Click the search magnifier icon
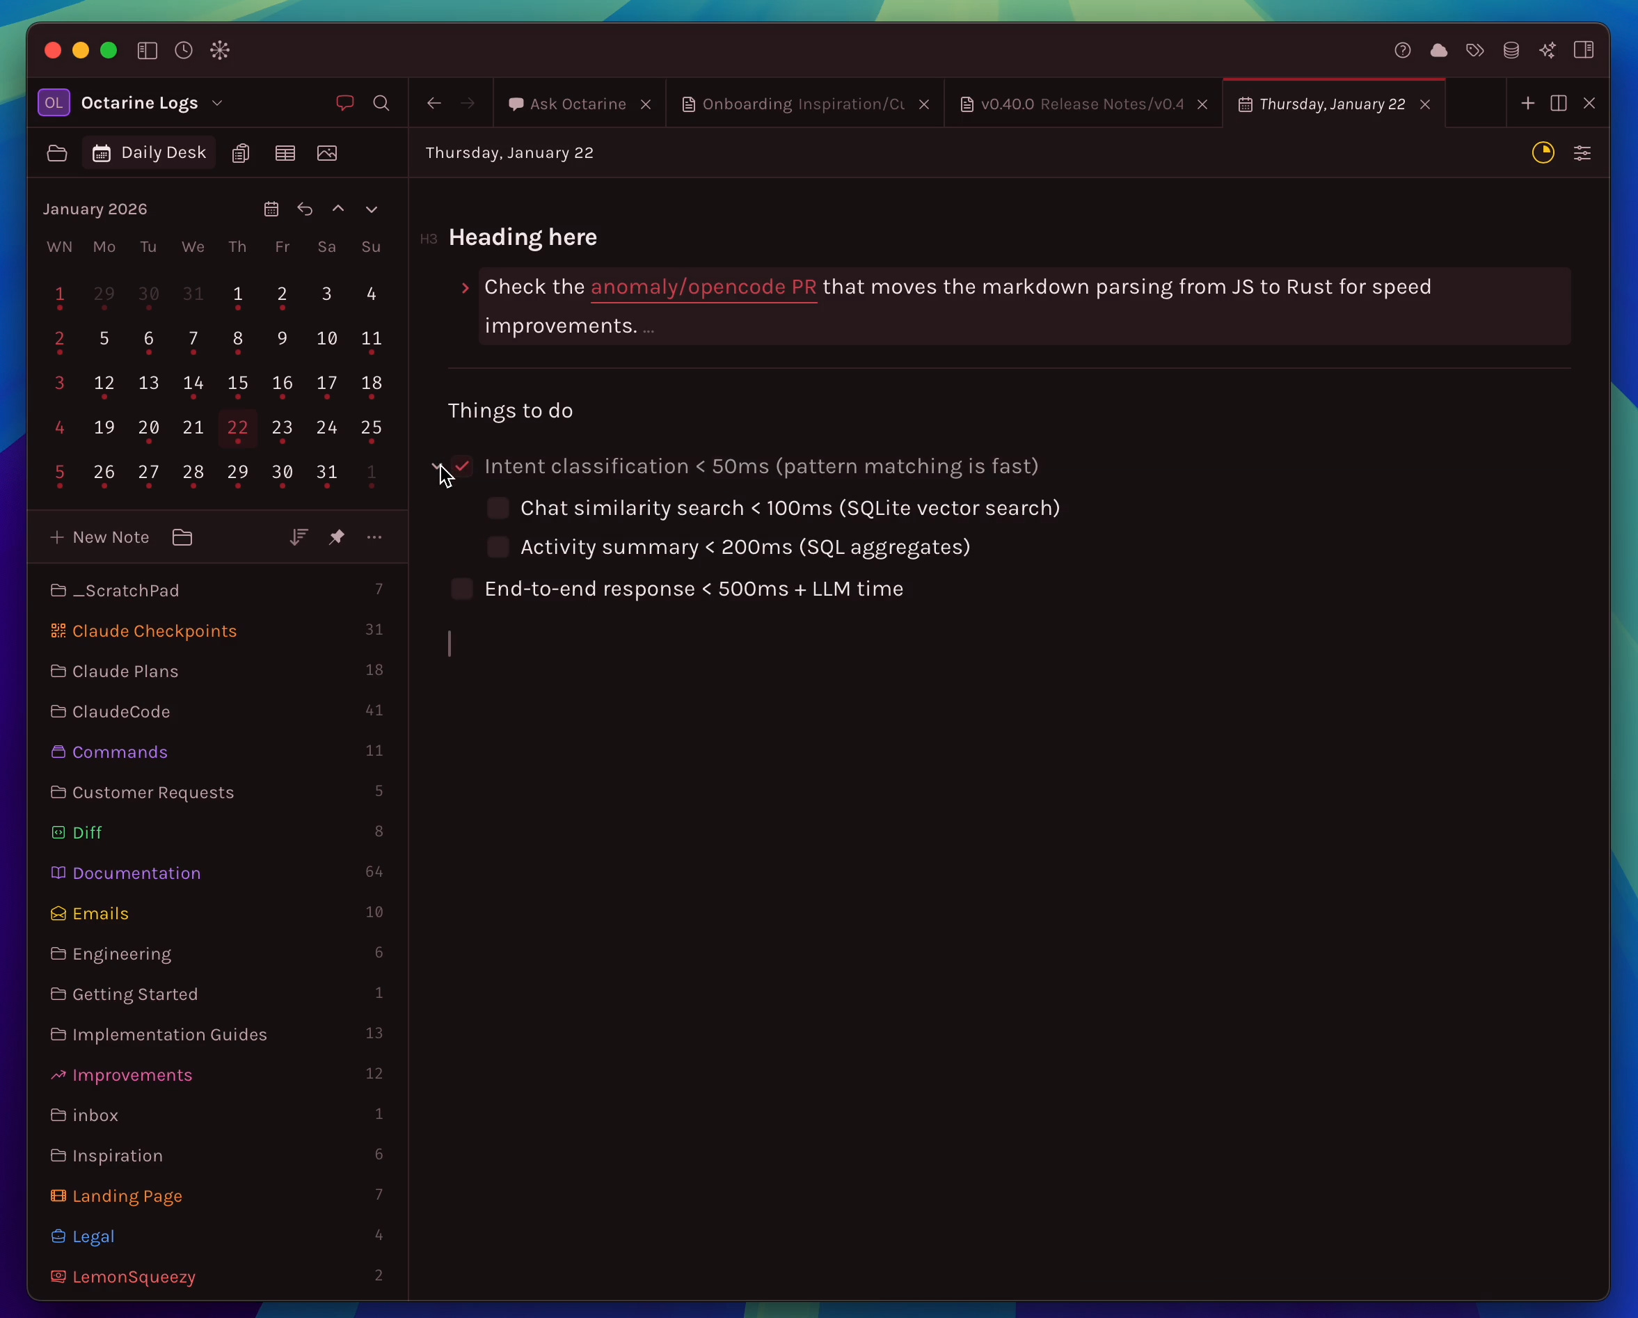This screenshot has height=1318, width=1638. tap(381, 102)
